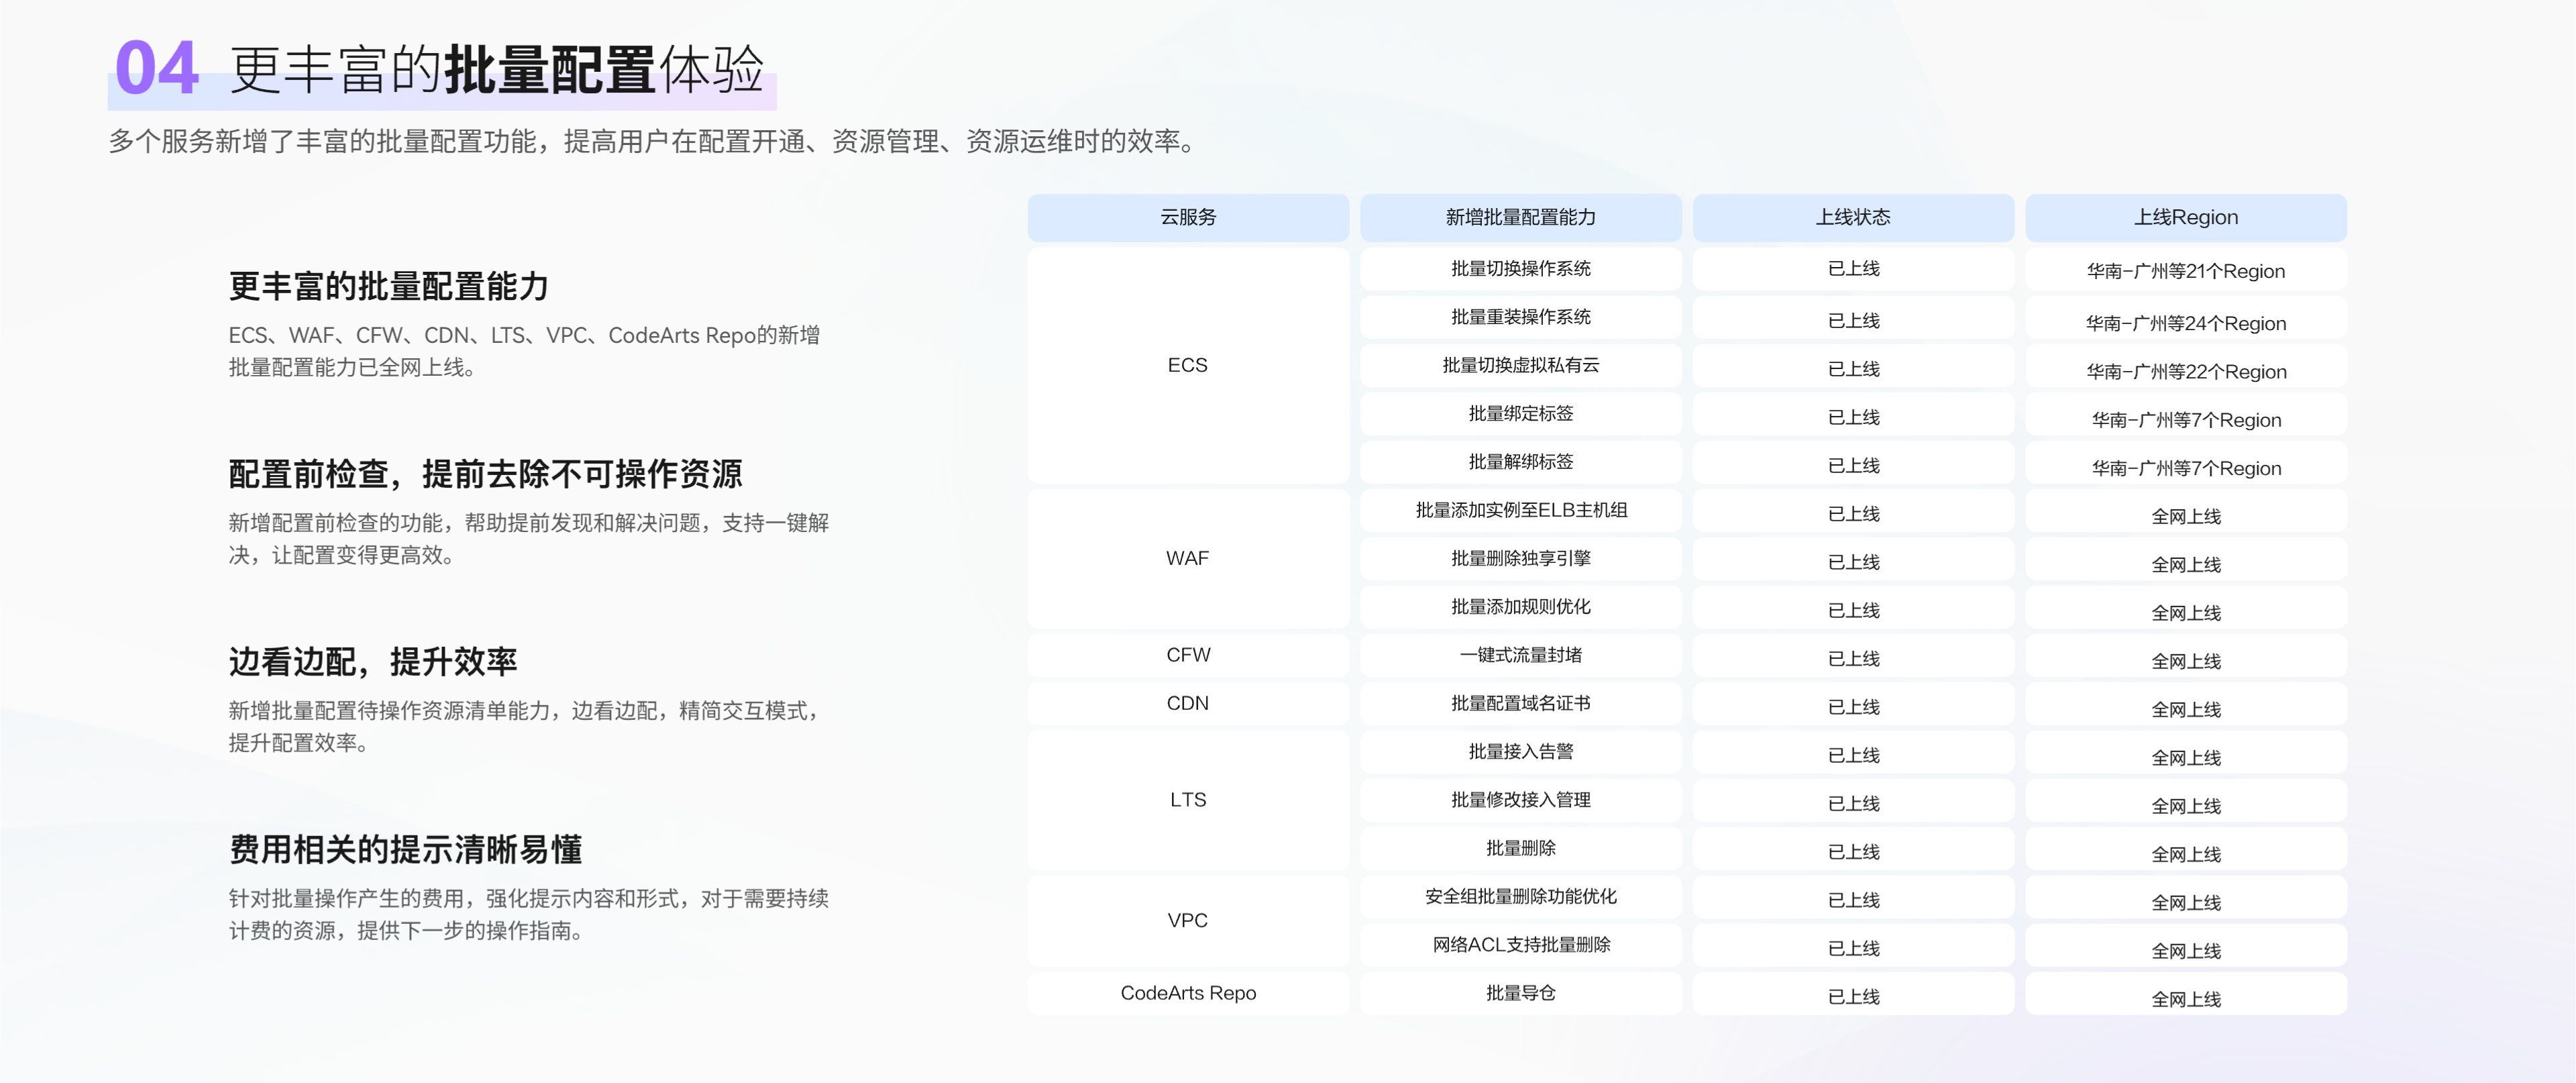
Task: Select the CodeArts Repo service cell
Action: point(1187,993)
